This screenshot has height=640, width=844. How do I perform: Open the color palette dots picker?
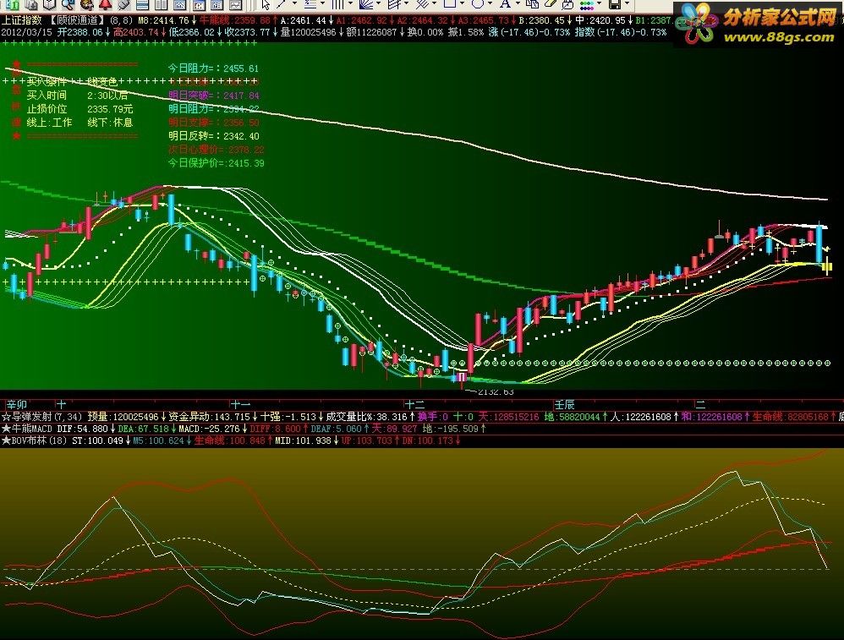point(587,5)
